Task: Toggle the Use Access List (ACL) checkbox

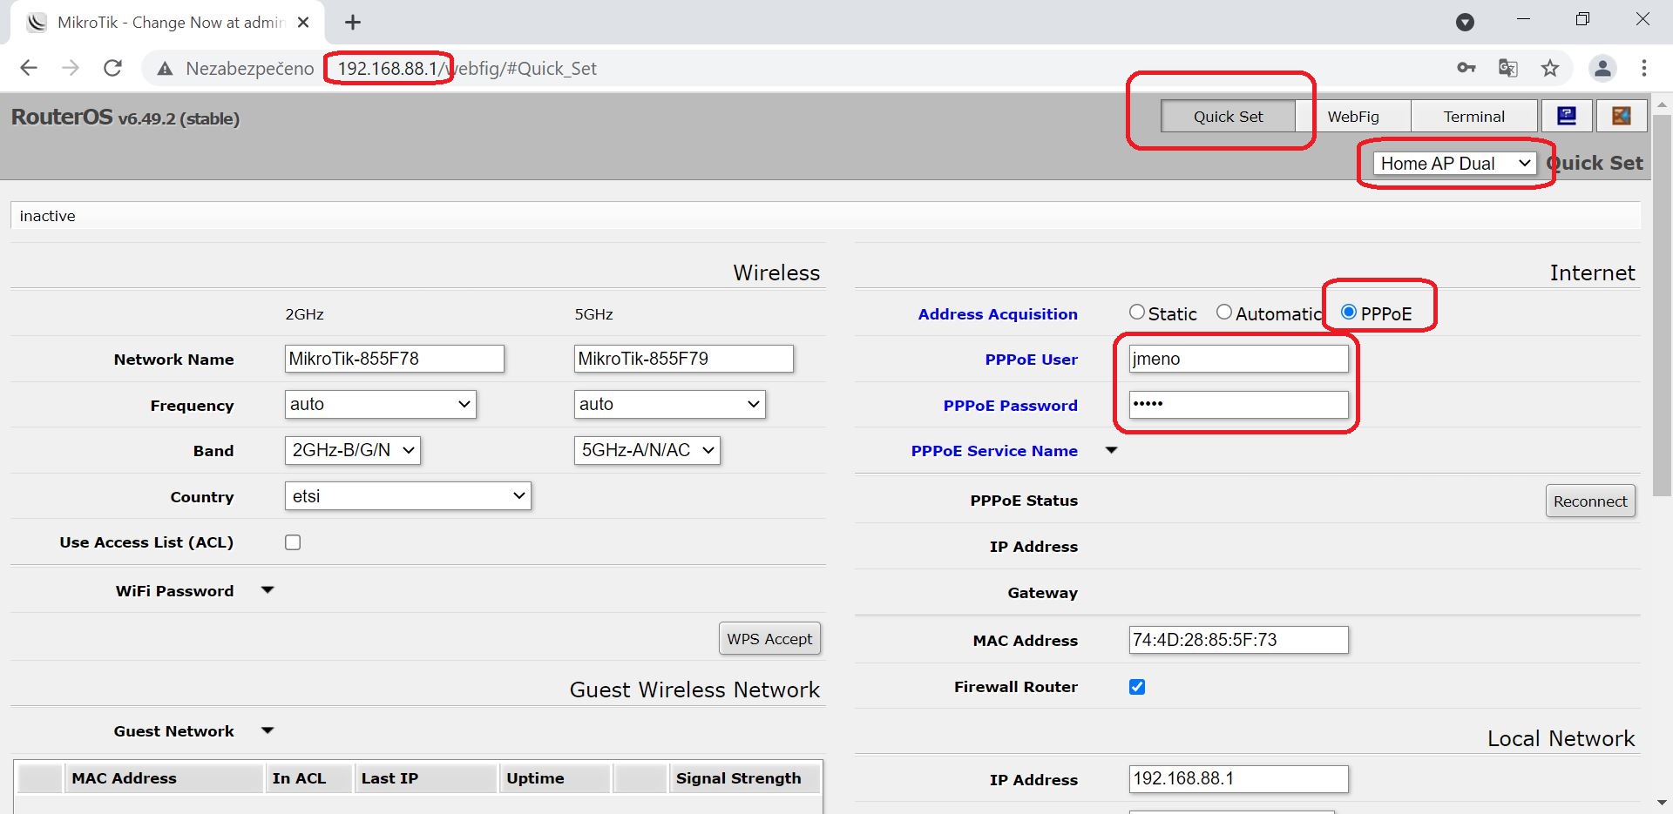Action: point(293,542)
